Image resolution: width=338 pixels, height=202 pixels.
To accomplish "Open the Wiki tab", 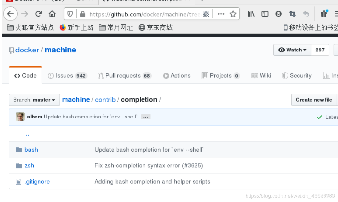I will [x=261, y=76].
